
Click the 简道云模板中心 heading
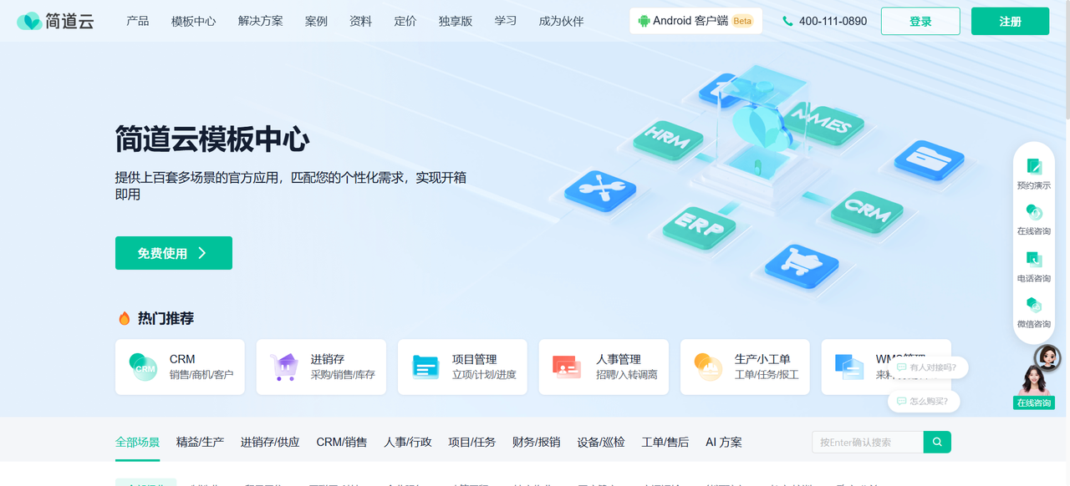click(x=212, y=139)
